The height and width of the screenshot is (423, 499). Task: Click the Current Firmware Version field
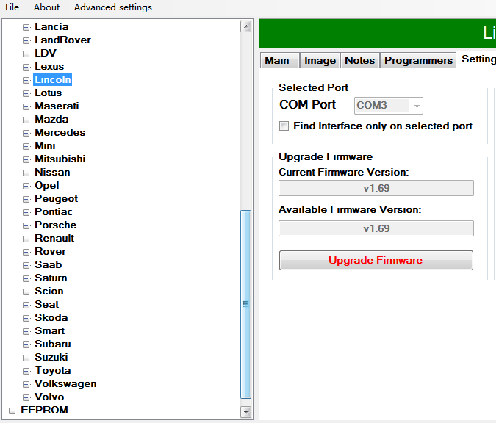pos(376,188)
